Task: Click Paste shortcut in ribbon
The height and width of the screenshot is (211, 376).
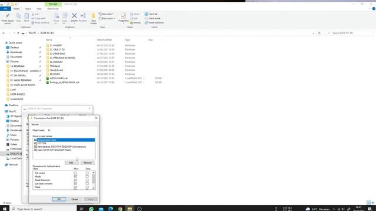Action: pos(41,23)
